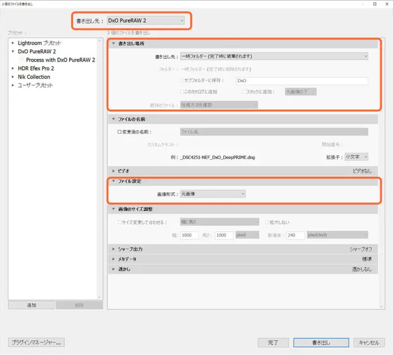This screenshot has height=355, width=393.
Task: Click the 書き出し export button
Action: click(321, 342)
